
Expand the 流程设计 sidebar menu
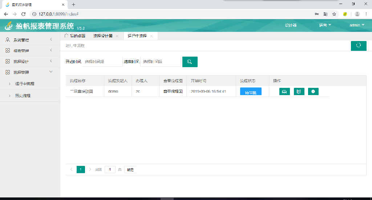coord(30,61)
